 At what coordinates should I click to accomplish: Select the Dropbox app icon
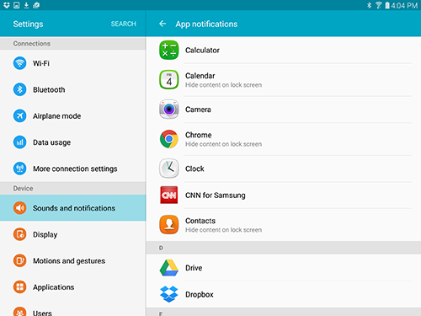tap(169, 294)
